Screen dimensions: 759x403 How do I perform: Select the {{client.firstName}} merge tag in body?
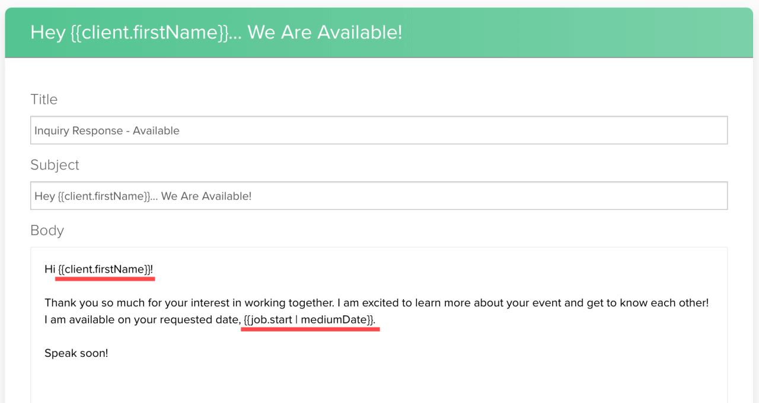tap(104, 268)
